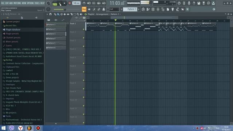The width and height of the screenshot is (233, 131).
Task: Mute Track 3 using its green LED
Action: (x=83, y=46)
